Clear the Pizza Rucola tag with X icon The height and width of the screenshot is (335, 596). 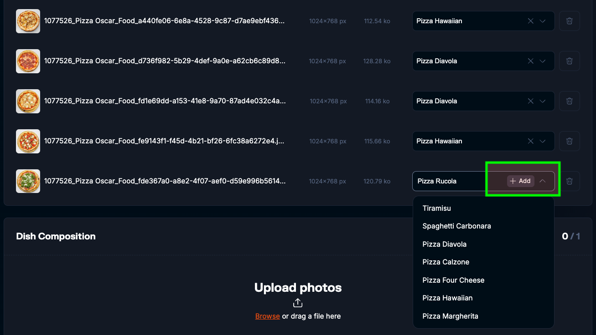[x=530, y=181]
